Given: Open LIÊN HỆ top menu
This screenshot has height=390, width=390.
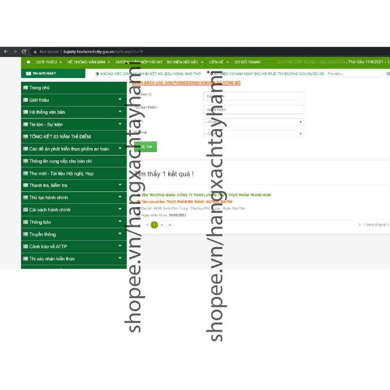Looking at the screenshot, I should pyautogui.click(x=218, y=62).
